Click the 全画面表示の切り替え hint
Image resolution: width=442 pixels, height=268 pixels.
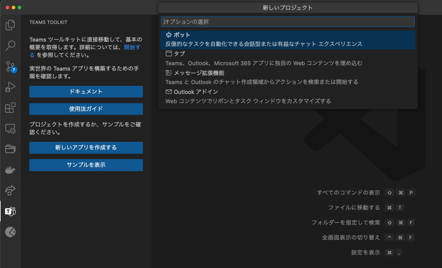(351, 237)
